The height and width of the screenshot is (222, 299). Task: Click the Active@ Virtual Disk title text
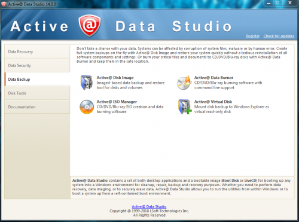[x=213, y=102]
